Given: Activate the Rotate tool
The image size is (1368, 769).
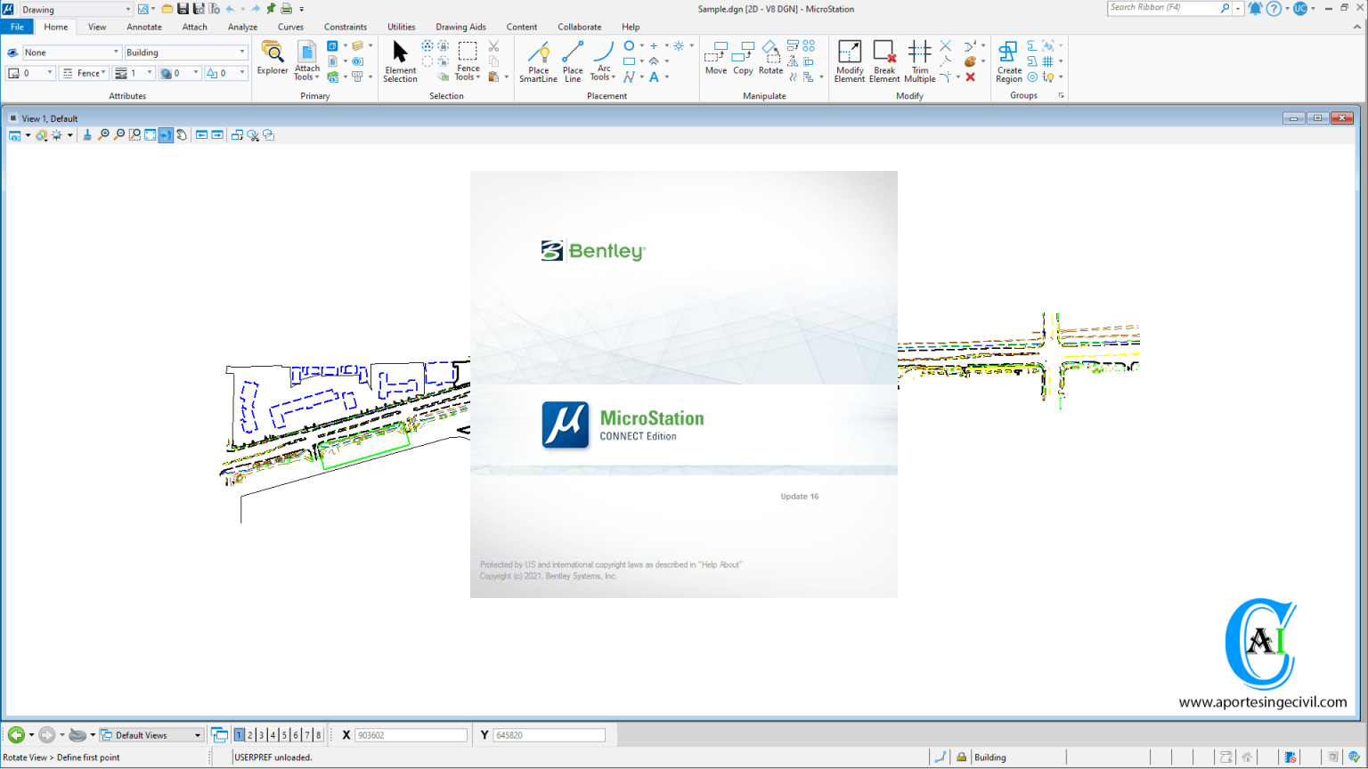Looking at the screenshot, I should coord(769,60).
